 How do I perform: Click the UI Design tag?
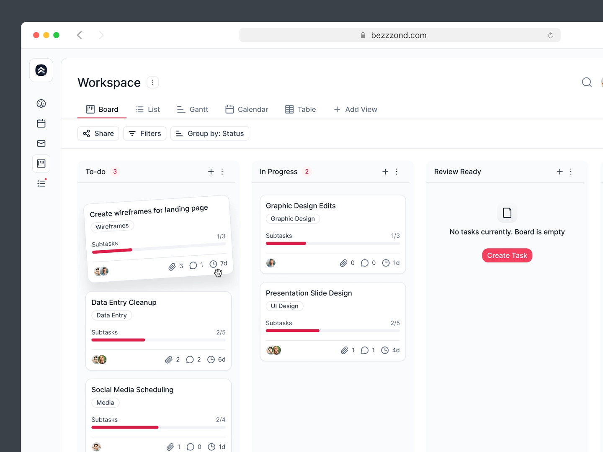[285, 306]
